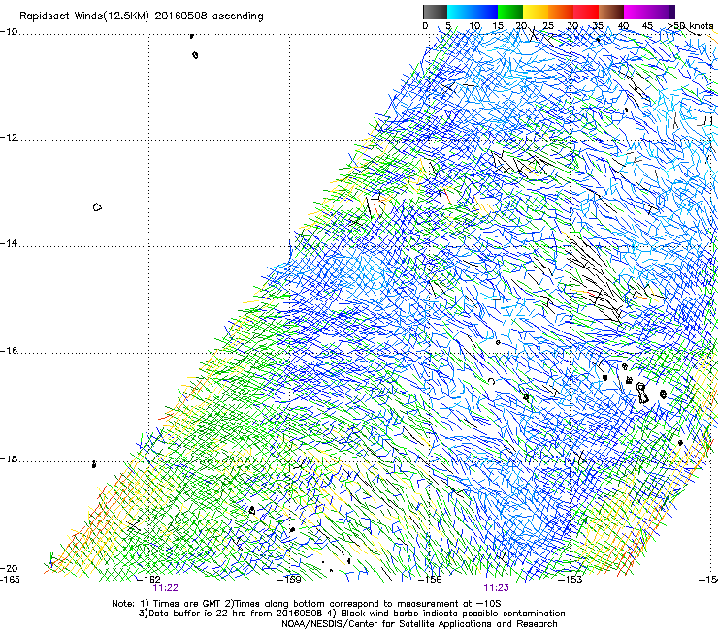Click the yellow segment of the wind speed legend
This screenshot has width=718, height=630.
tap(536, 12)
